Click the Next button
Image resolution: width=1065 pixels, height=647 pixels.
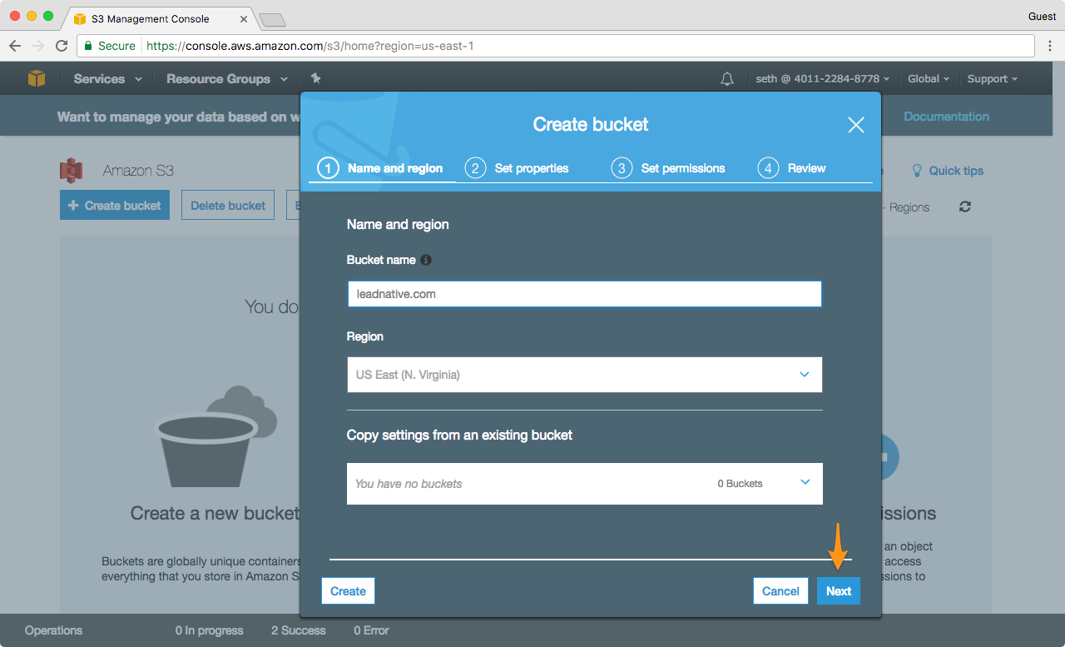tap(838, 591)
